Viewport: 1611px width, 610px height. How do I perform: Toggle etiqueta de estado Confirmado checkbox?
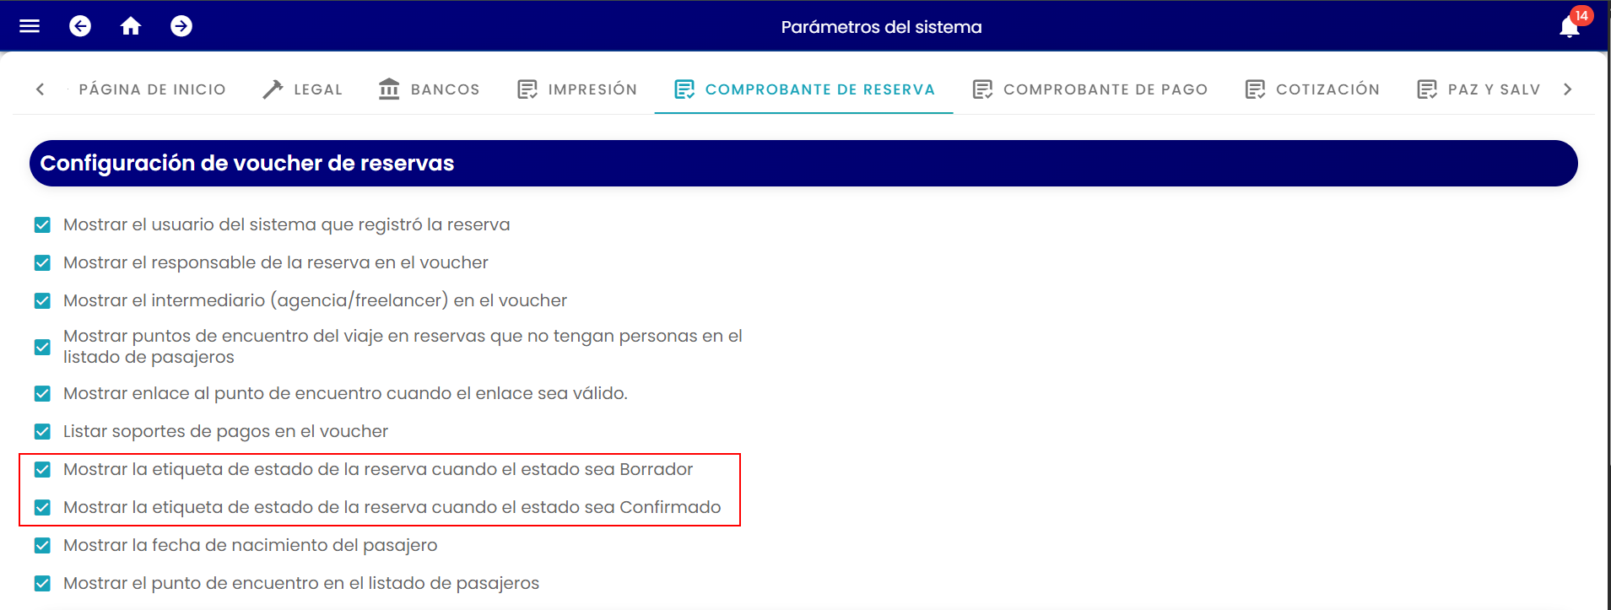(x=42, y=507)
